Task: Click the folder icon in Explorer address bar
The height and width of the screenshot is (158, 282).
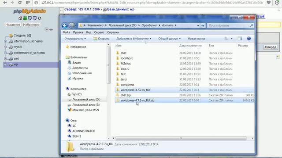Action: point(81,25)
